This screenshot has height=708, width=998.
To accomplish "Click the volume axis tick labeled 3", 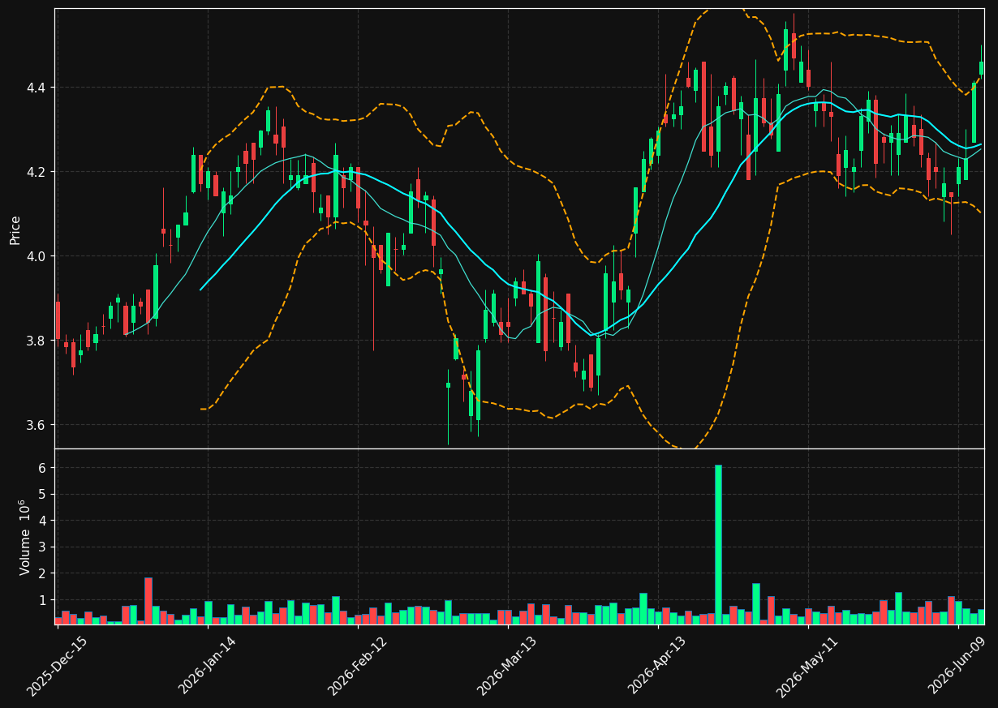I will point(42,547).
